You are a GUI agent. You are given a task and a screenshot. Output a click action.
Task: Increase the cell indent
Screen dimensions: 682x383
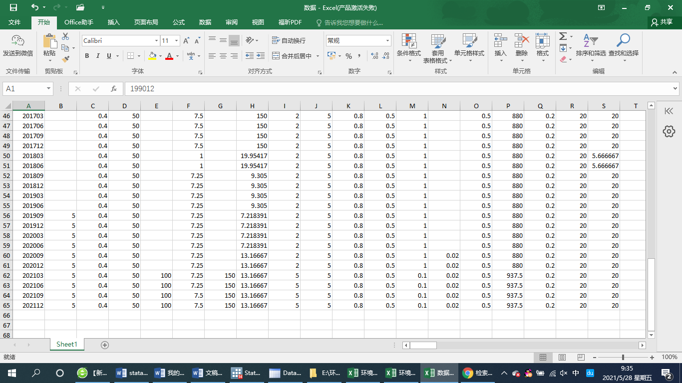(x=260, y=56)
